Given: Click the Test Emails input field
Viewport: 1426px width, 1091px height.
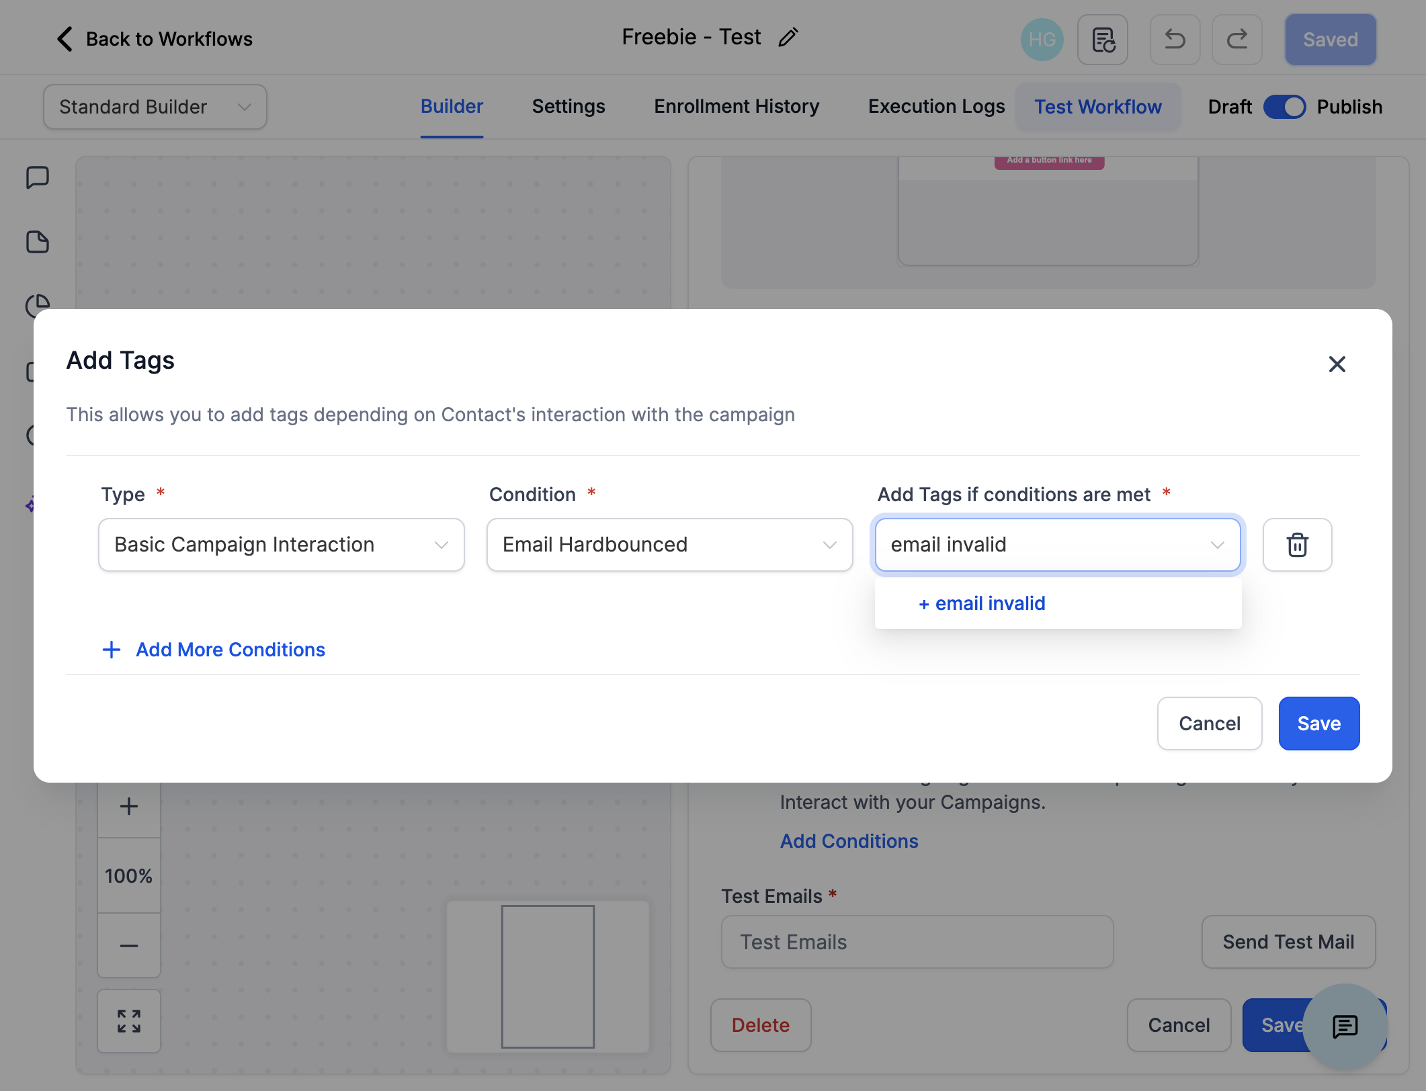Looking at the screenshot, I should pos(917,942).
